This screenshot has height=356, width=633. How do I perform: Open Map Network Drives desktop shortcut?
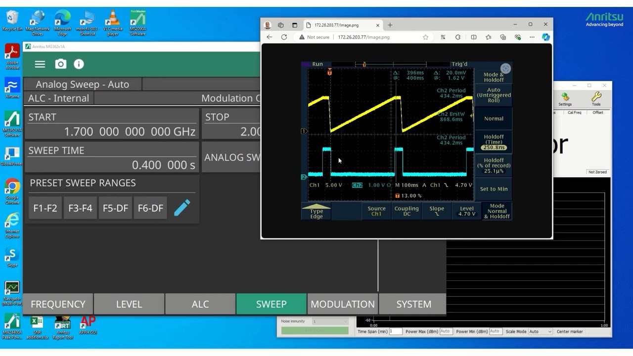(38, 23)
